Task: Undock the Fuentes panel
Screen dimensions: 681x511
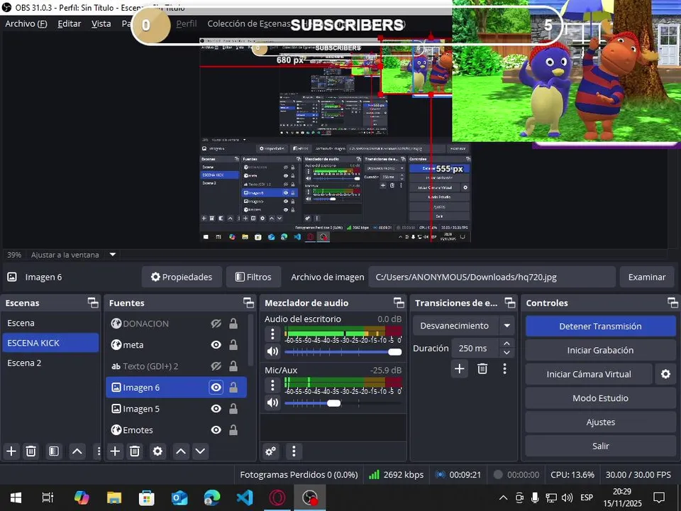Action: point(249,303)
